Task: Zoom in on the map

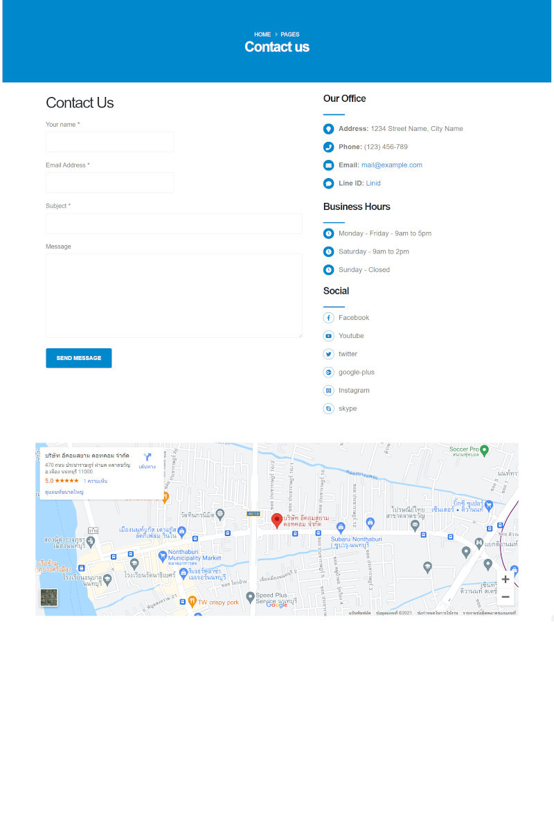Action: coord(506,579)
